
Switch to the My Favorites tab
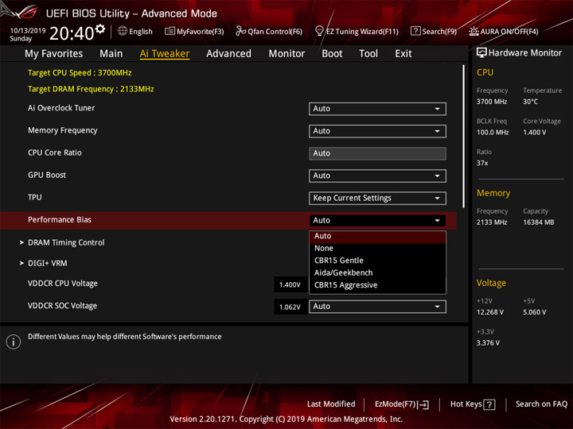point(54,54)
